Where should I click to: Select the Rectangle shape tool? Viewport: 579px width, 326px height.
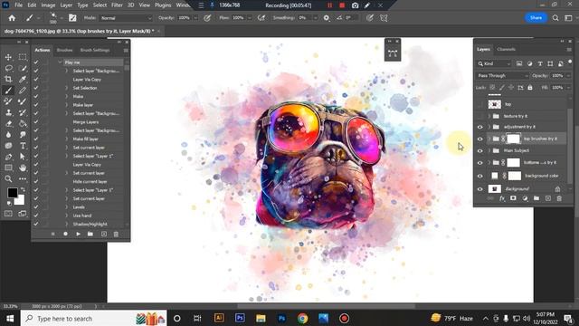(8, 168)
